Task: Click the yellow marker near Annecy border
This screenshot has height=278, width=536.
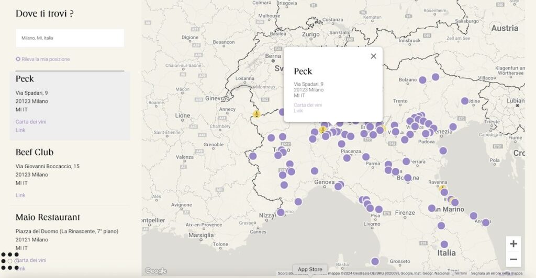Action: point(256,114)
